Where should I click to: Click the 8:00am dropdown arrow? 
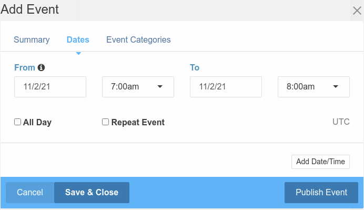[x=336, y=87]
